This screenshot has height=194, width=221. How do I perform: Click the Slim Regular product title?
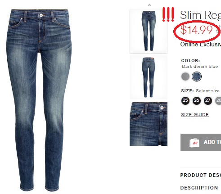pos(200,15)
